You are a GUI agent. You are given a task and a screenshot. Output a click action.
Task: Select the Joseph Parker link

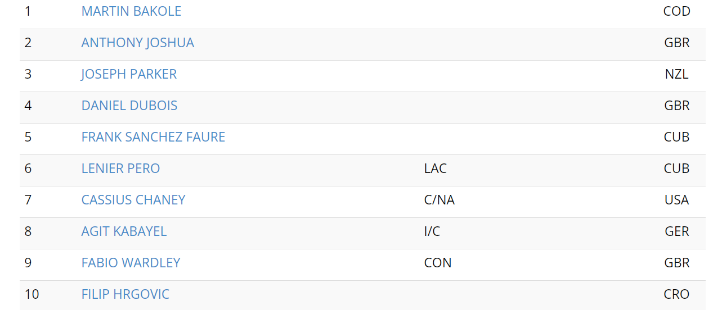[129, 74]
